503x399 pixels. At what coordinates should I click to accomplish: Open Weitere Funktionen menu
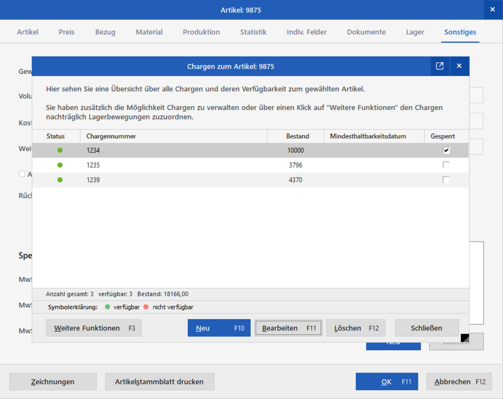point(94,328)
